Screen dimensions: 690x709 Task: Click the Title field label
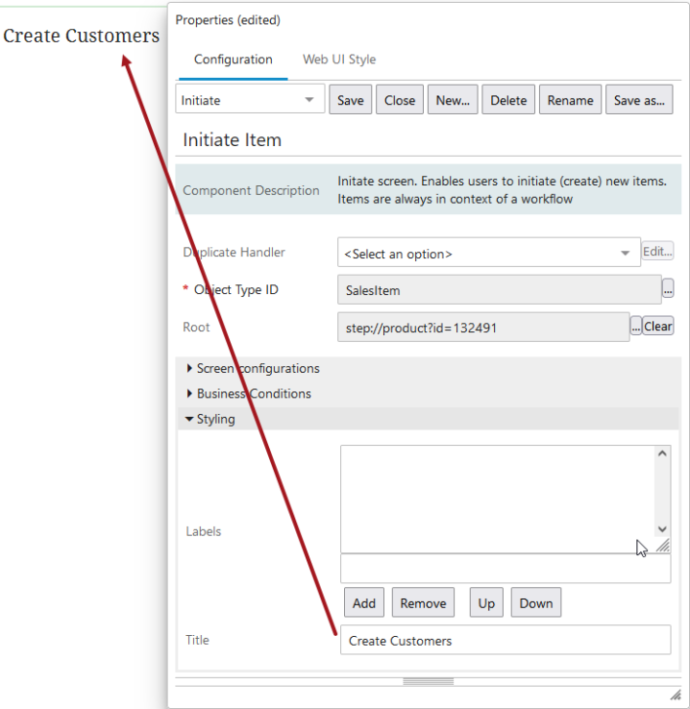(197, 640)
